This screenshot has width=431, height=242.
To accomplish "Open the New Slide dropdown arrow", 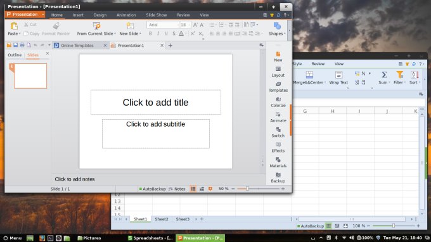I will 140,34.
